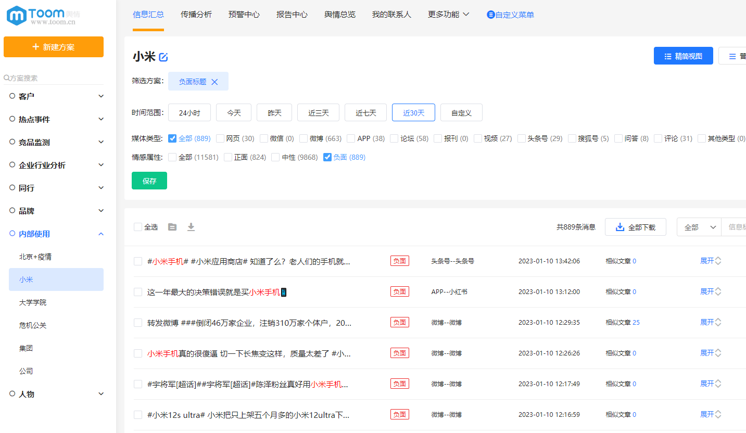Expand arrows for the 2023-01-10 13:12:00 row
Screen dimensions: 746x433
coord(718,292)
